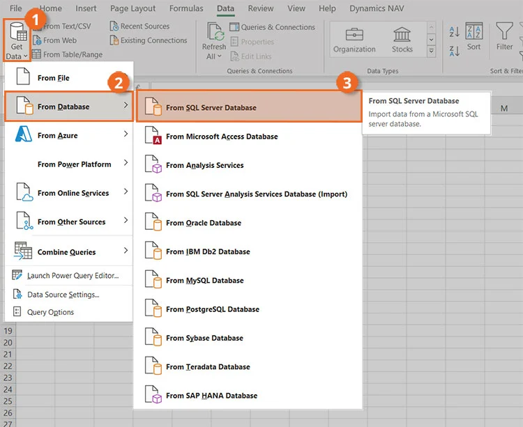This screenshot has width=523, height=427.
Task: Sort Z to A descending
Action: click(x=454, y=51)
